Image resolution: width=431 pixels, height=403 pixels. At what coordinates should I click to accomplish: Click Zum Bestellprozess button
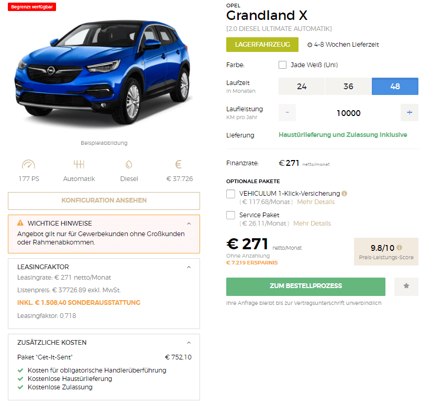(306, 287)
